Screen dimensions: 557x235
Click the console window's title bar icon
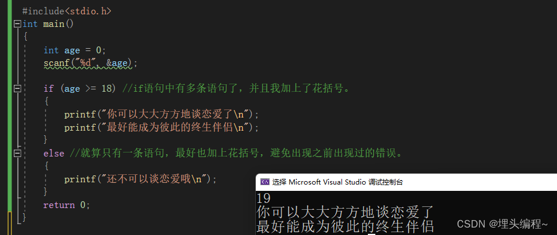[x=264, y=182]
